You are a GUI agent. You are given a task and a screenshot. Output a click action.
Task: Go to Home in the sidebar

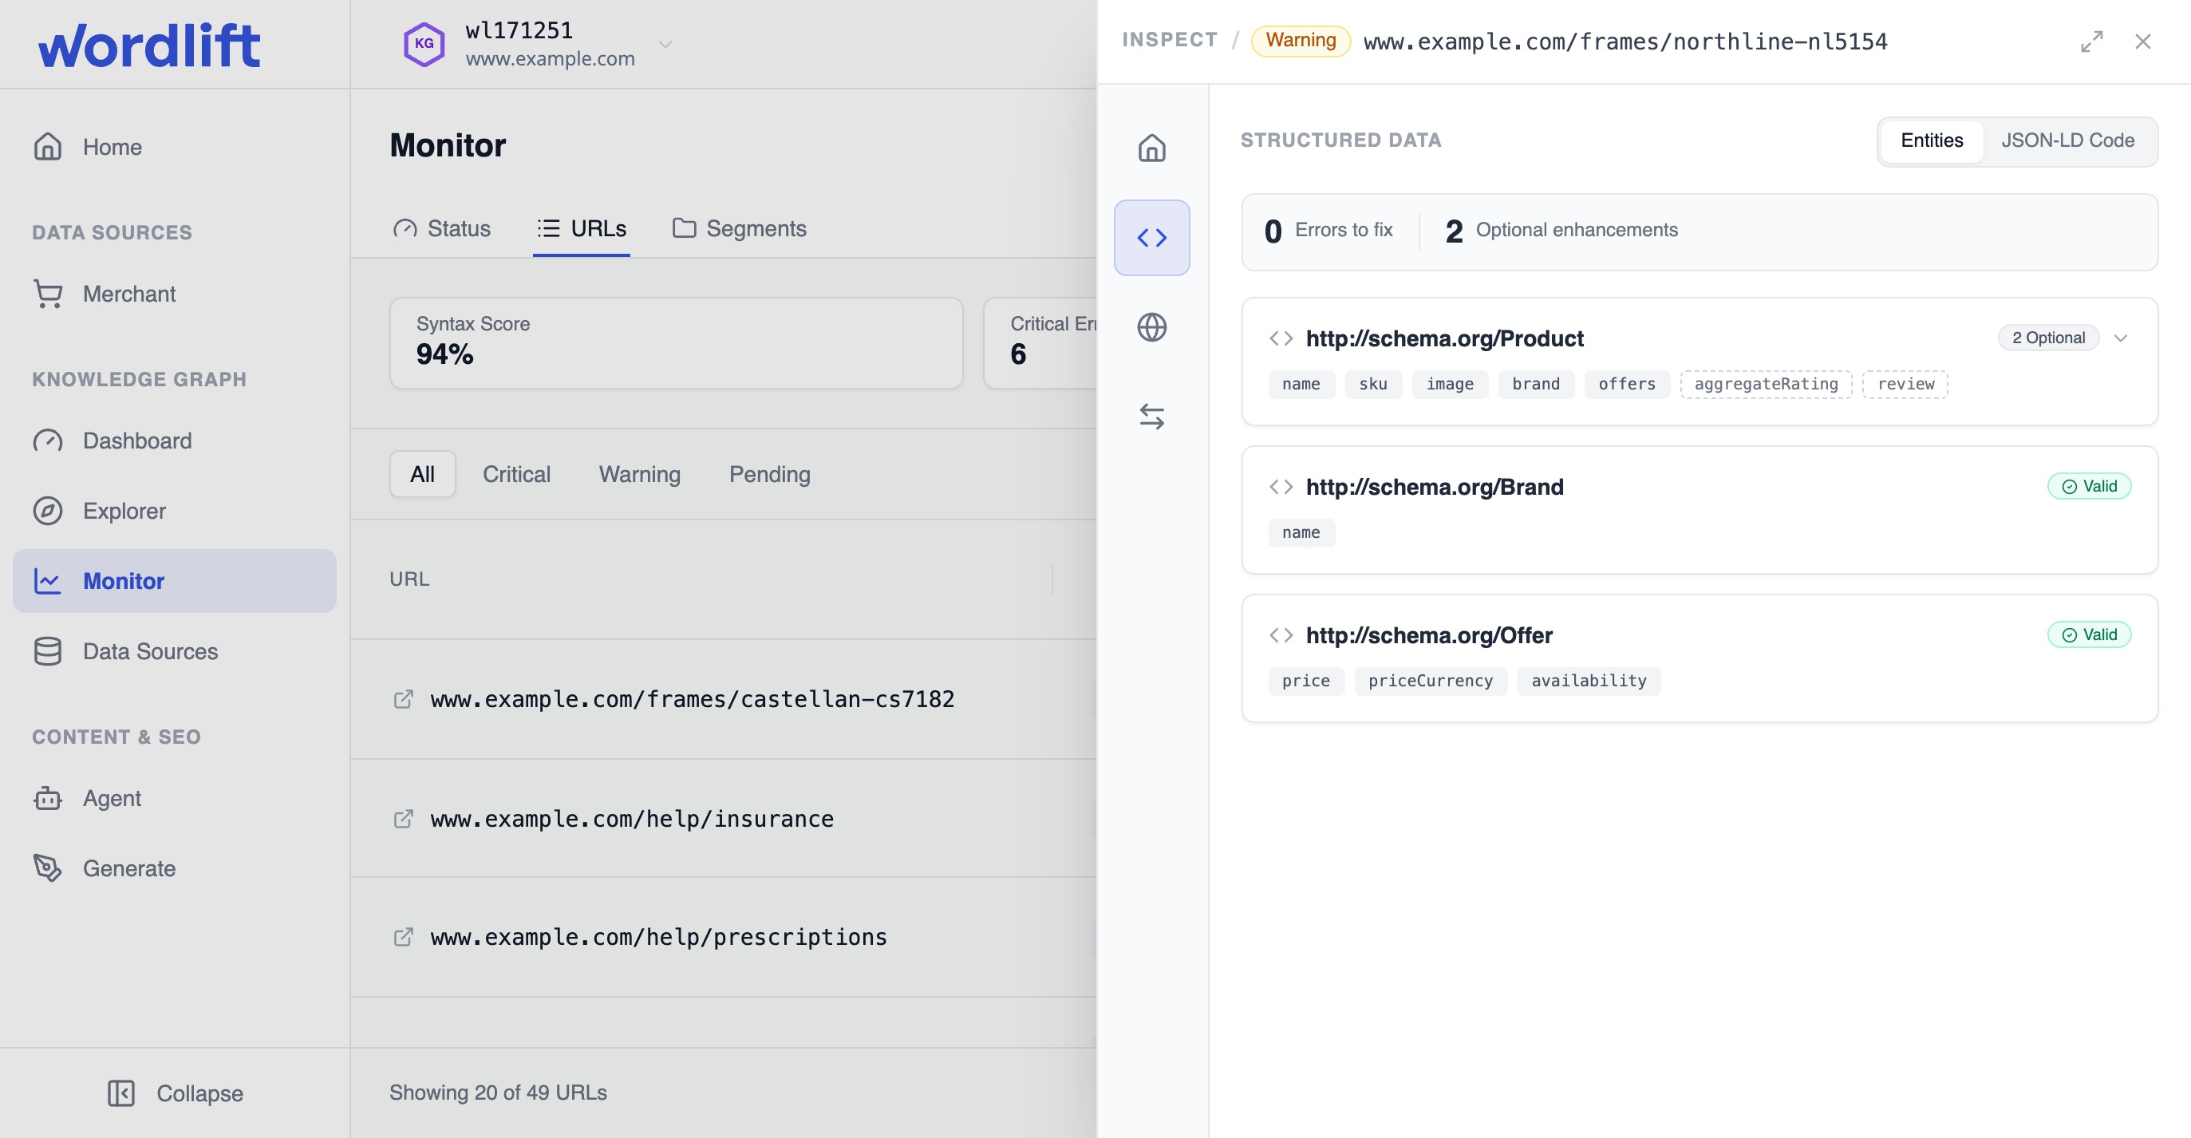(175, 147)
